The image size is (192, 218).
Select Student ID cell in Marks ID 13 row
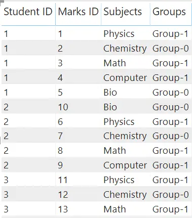6,209
